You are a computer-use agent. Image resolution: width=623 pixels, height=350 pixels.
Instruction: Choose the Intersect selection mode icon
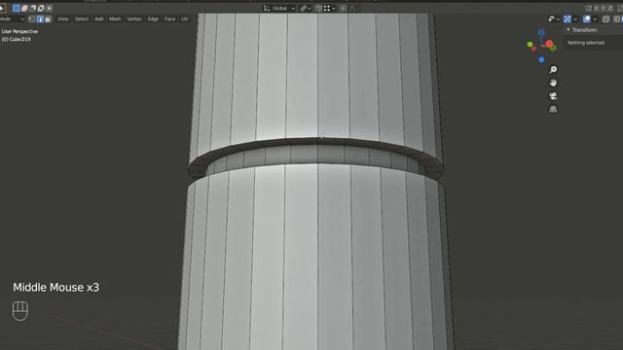(50, 8)
